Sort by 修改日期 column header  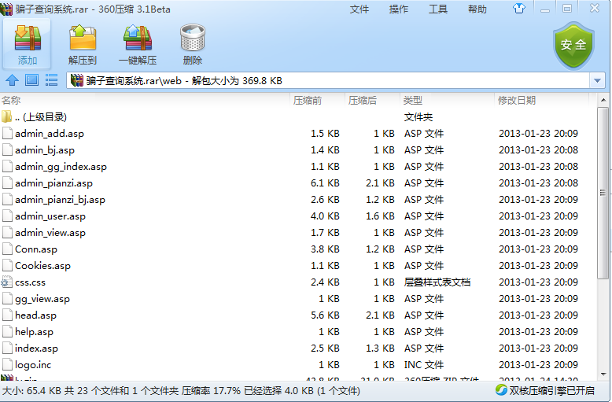click(516, 101)
